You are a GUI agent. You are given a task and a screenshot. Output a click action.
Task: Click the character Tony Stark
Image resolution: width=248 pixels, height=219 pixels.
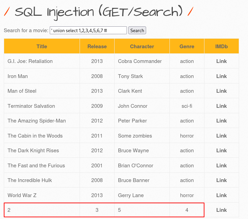tap(130, 76)
